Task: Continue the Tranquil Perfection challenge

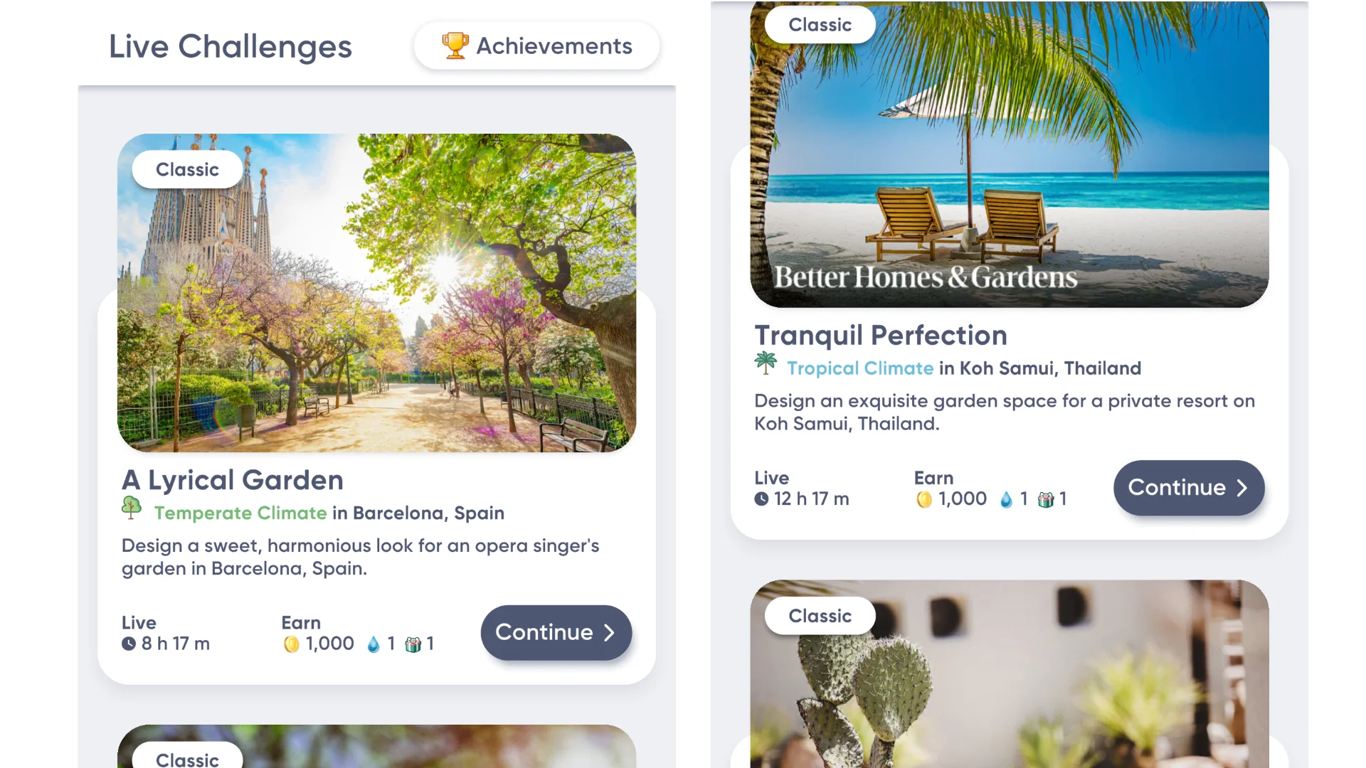Action: point(1189,488)
